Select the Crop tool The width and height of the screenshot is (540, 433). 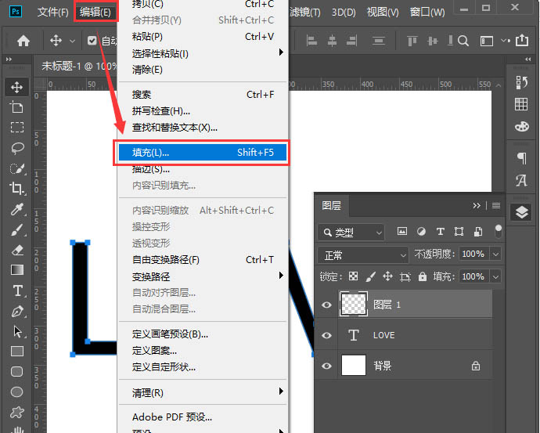[17, 189]
